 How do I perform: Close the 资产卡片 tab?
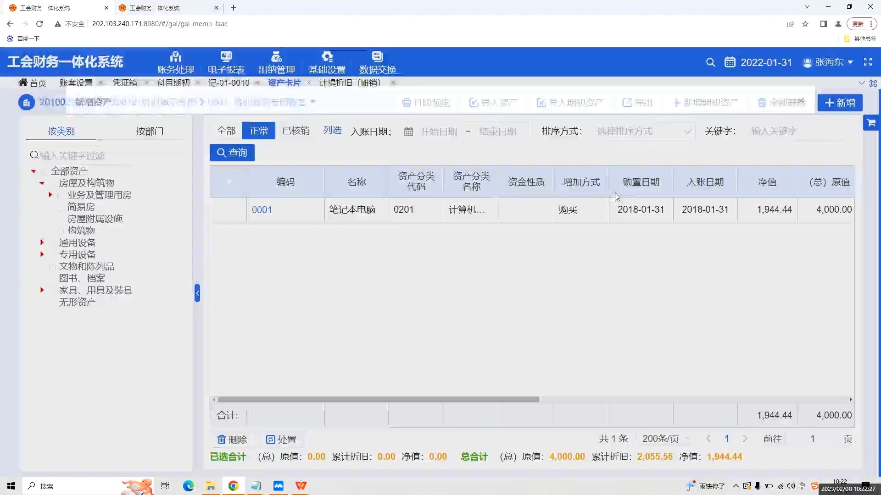pos(309,83)
